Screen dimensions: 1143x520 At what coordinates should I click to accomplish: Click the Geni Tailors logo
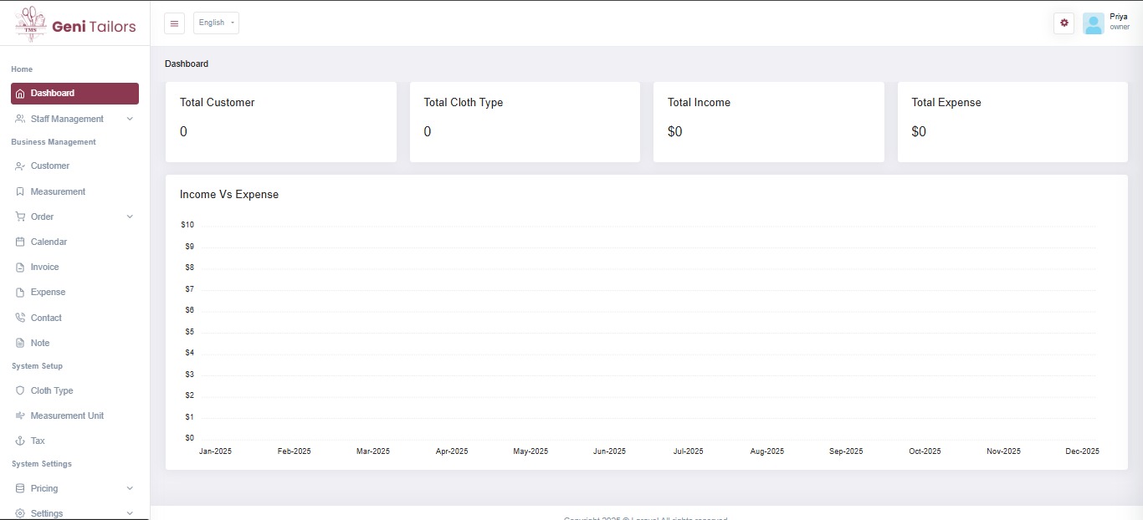(75, 25)
